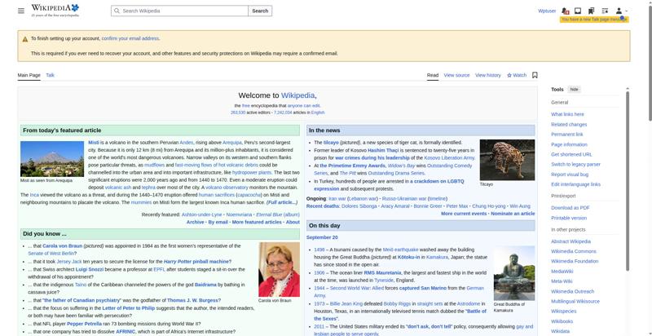The width and height of the screenshot is (652, 336).
Task: Click the 7,242,034 articles count link
Action: tap(283, 113)
